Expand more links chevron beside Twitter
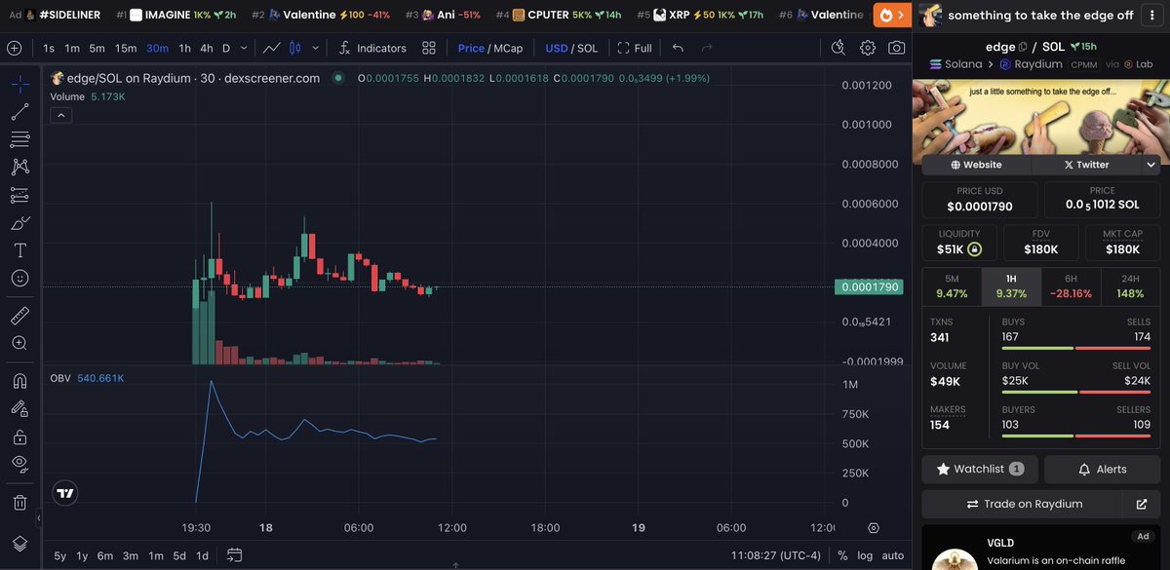1170x570 pixels. click(1150, 165)
